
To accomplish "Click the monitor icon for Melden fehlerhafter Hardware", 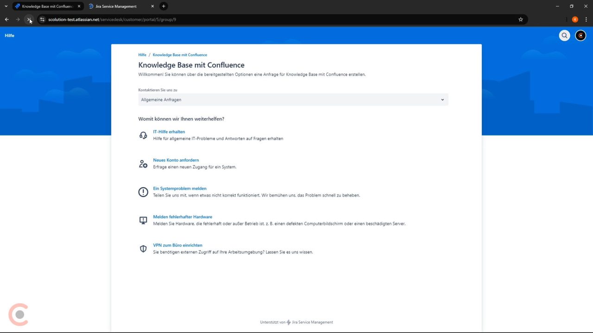I will pos(143,220).
